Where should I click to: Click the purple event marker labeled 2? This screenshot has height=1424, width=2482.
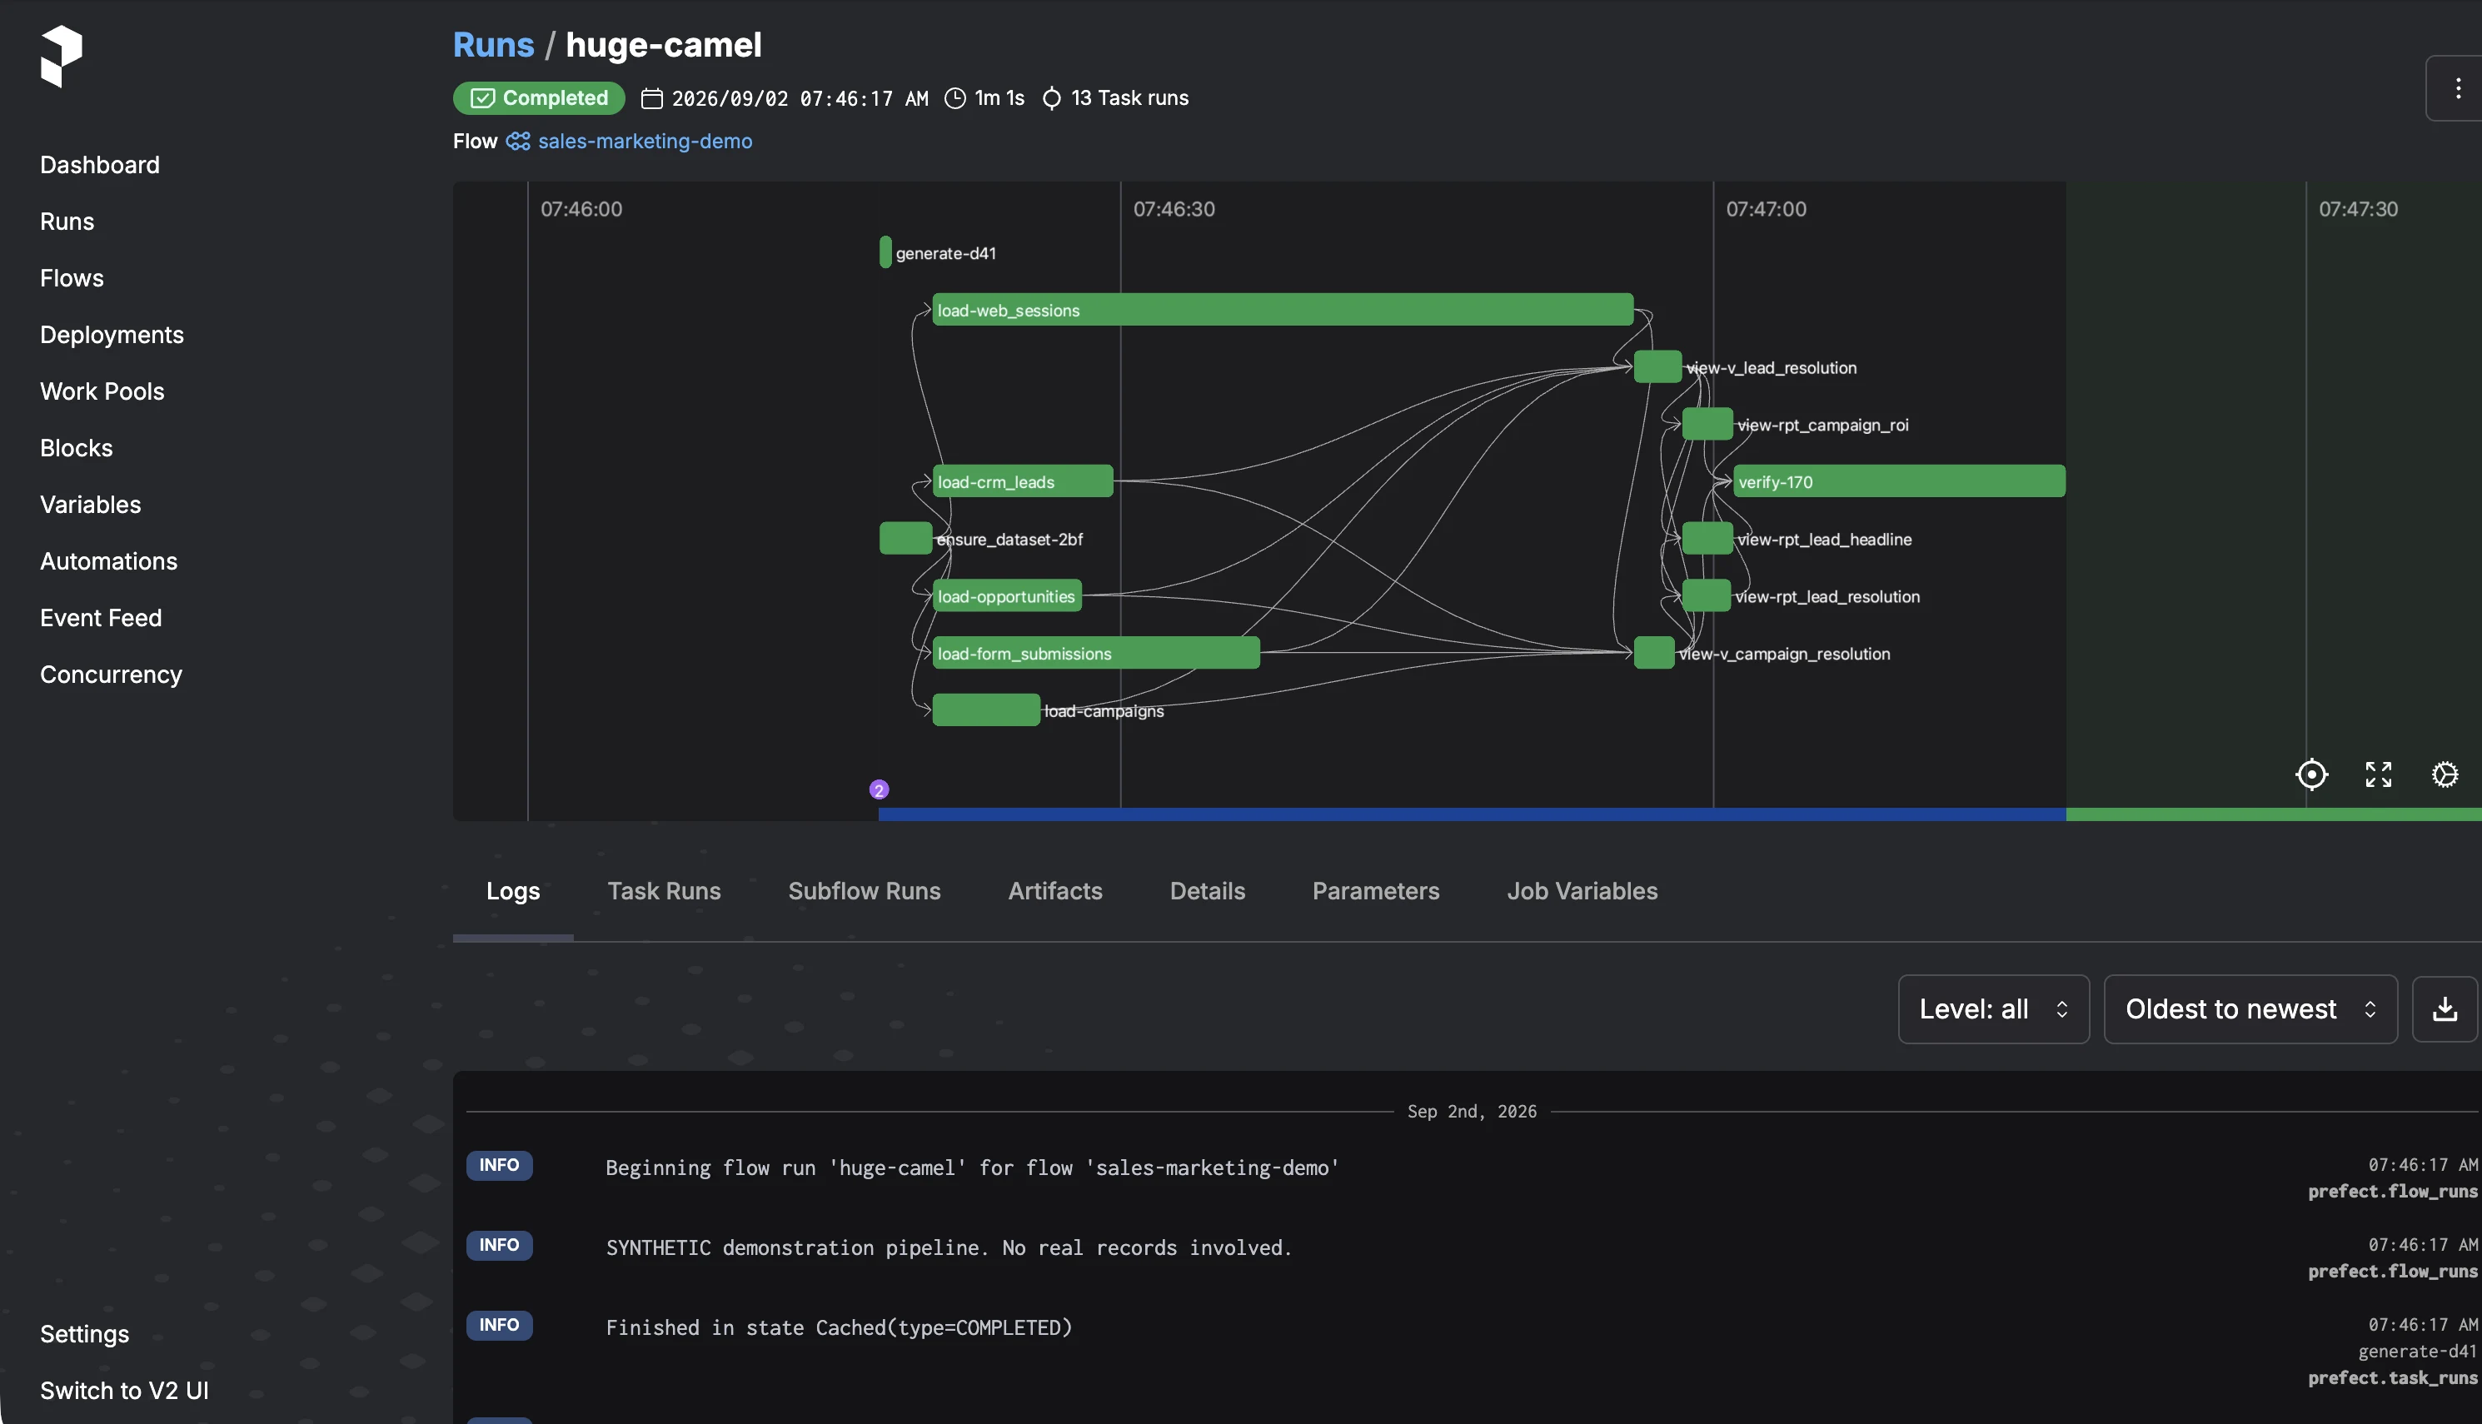point(880,789)
